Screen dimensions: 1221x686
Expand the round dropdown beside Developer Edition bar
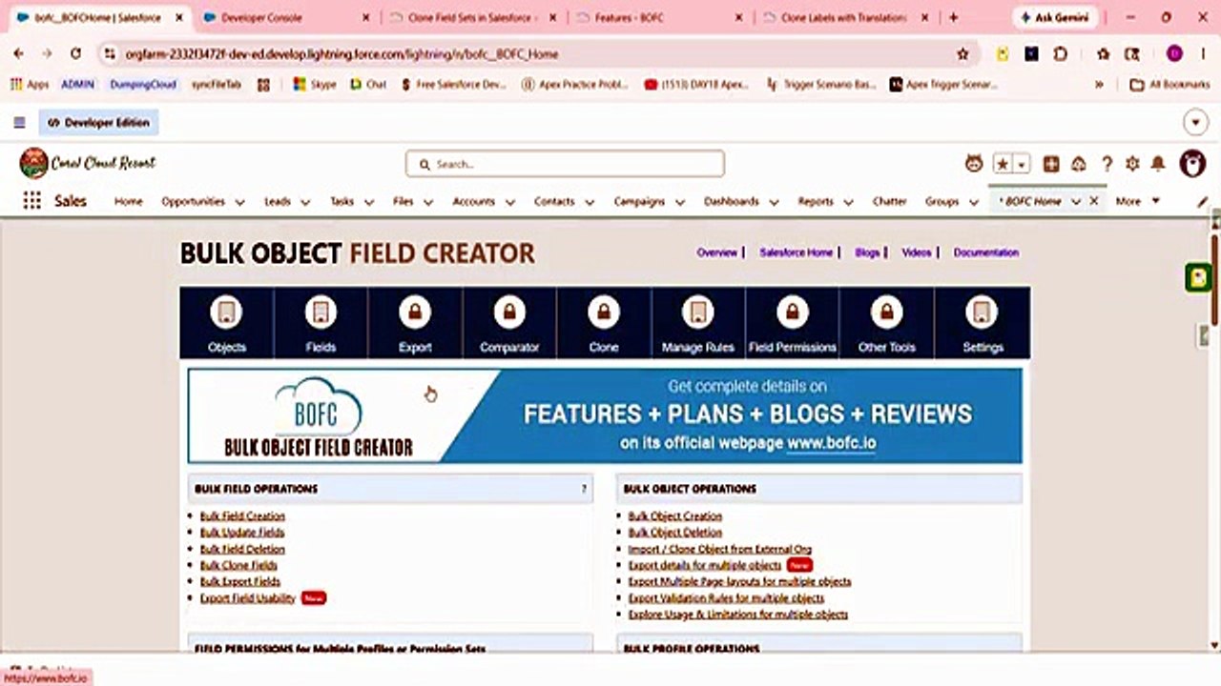click(x=1195, y=122)
